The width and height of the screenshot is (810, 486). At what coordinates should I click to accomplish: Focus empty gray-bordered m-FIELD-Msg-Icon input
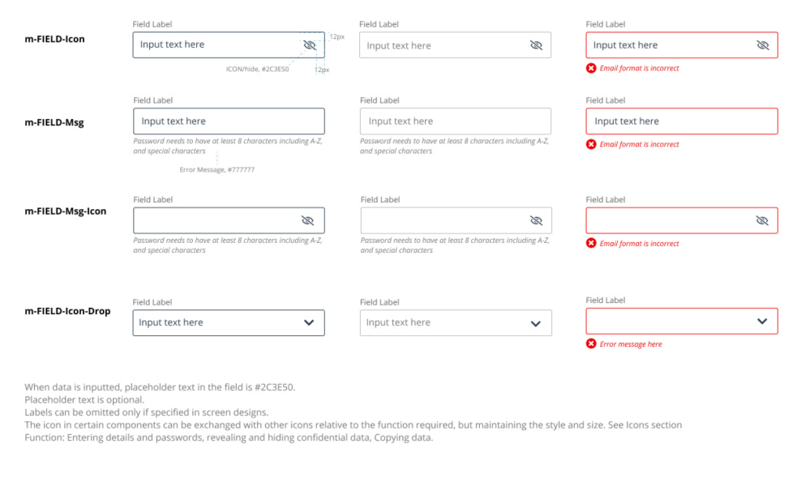[x=456, y=220]
